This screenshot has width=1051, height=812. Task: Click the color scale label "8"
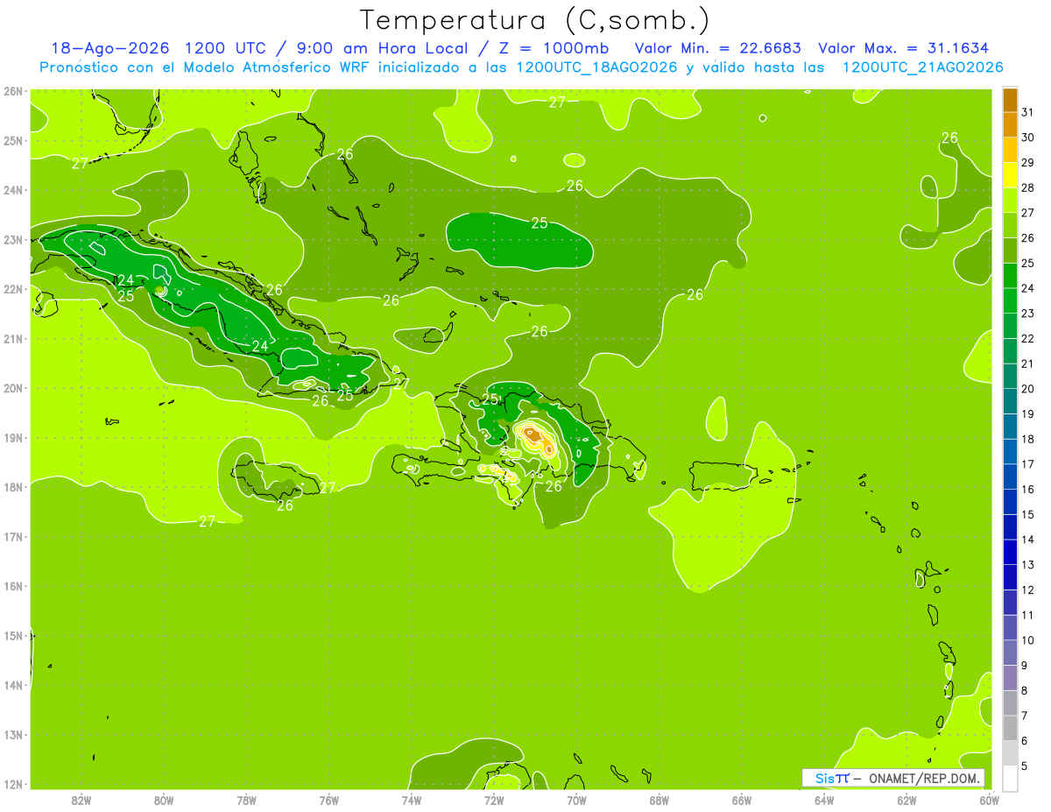coord(1024,690)
